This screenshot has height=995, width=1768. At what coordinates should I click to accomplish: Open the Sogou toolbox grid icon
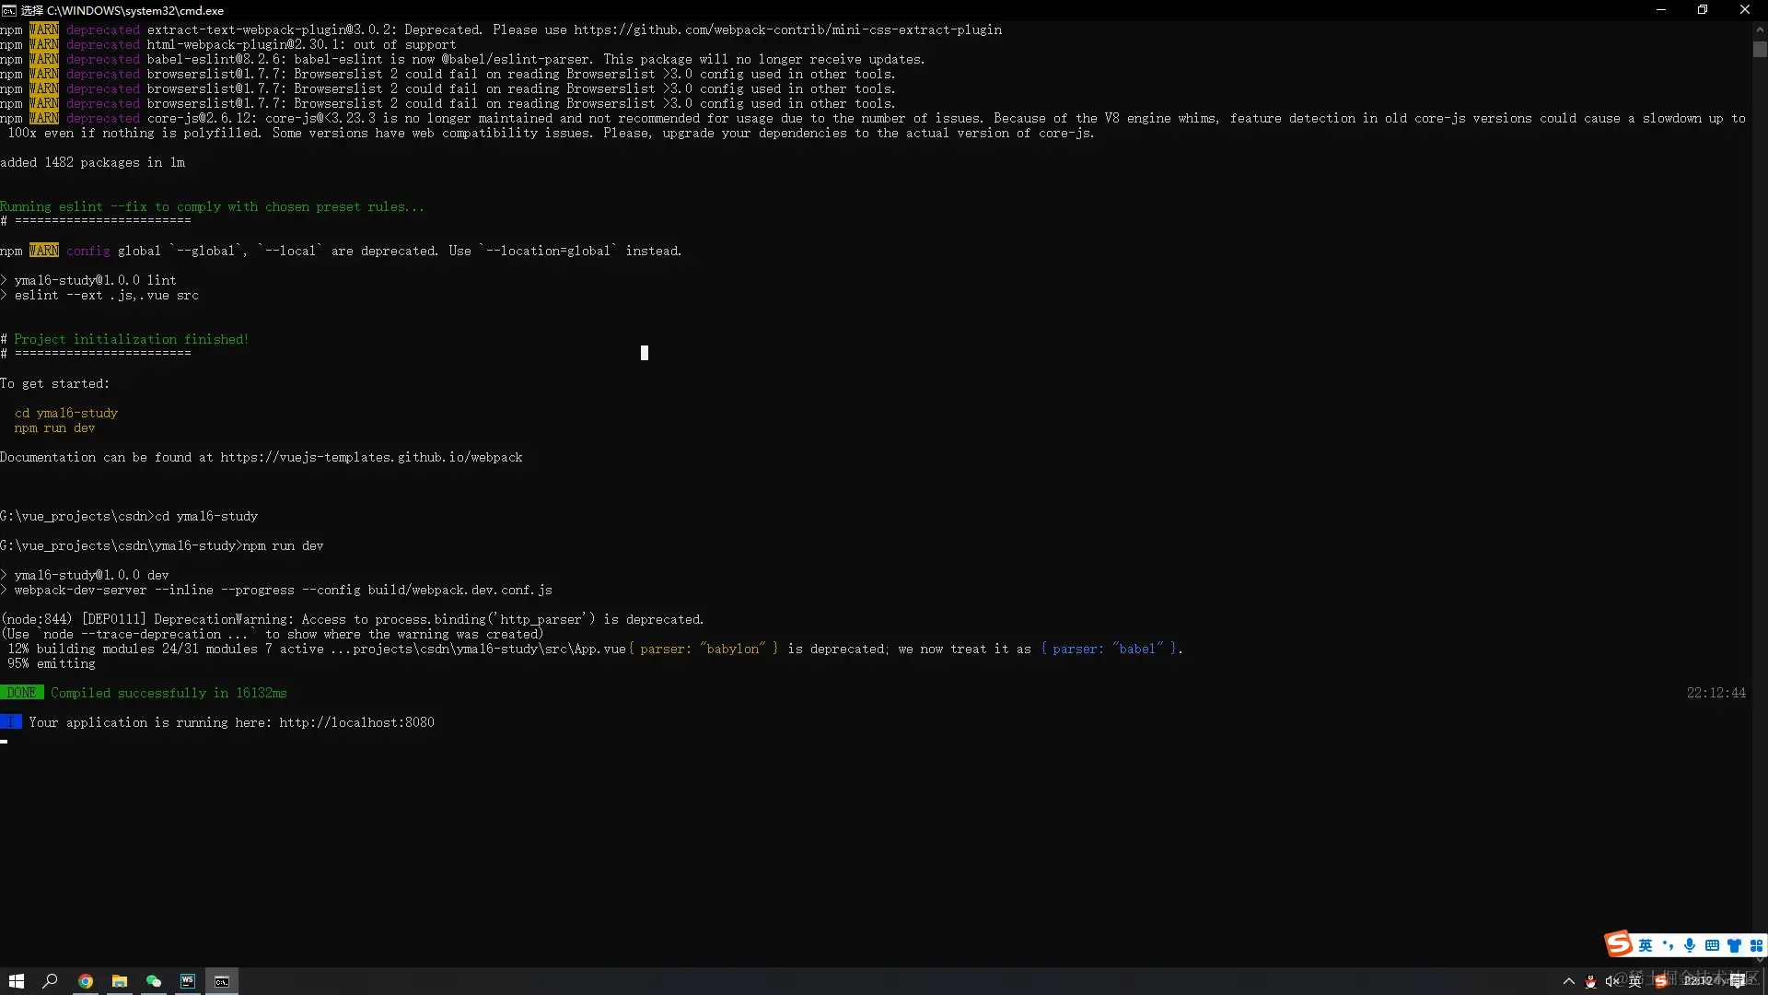point(1756,945)
